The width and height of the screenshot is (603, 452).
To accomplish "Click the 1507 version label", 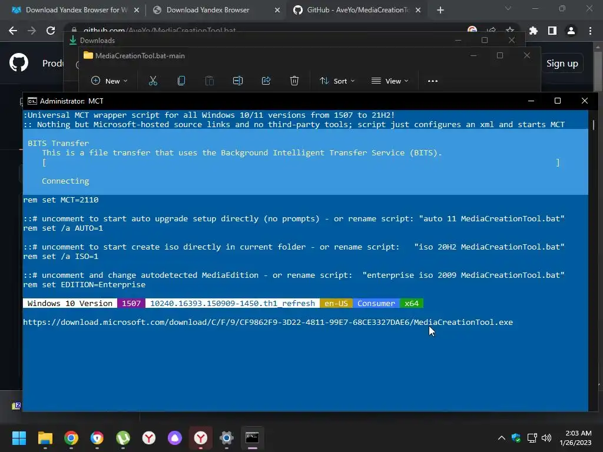I will click(x=131, y=303).
